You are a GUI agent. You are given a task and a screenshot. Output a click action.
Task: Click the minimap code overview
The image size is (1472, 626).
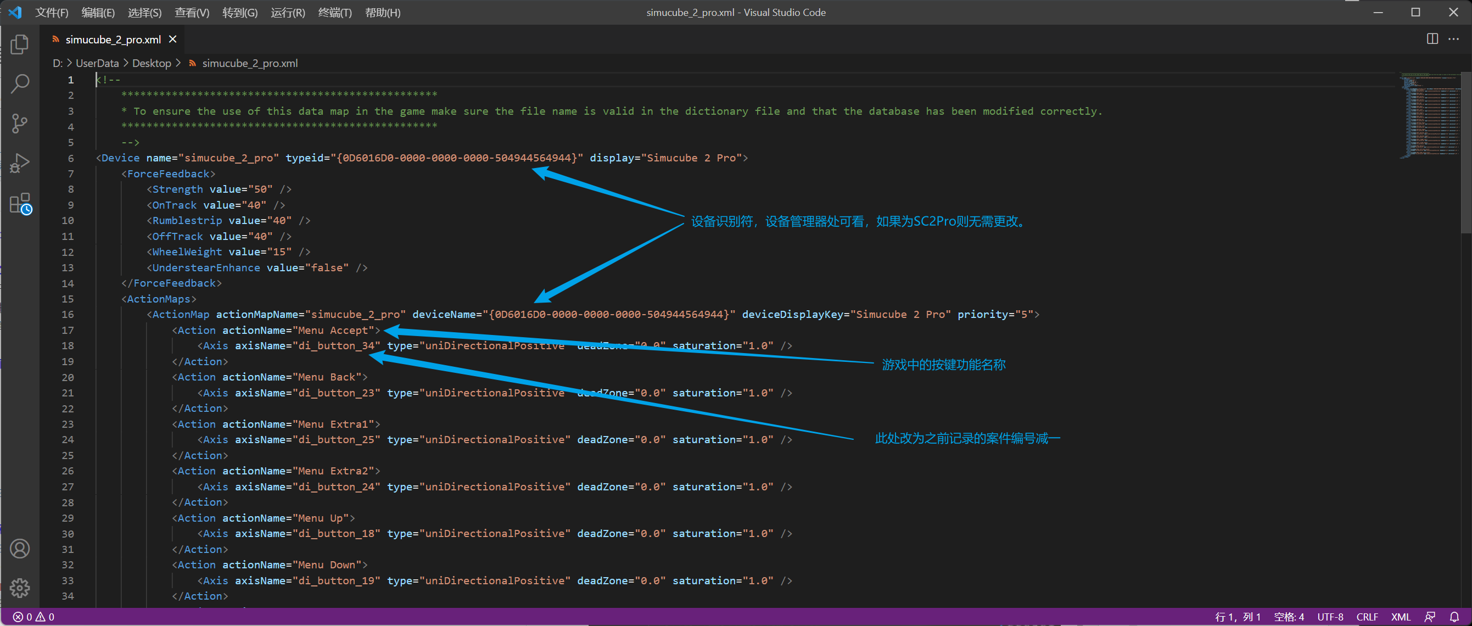[1430, 114]
